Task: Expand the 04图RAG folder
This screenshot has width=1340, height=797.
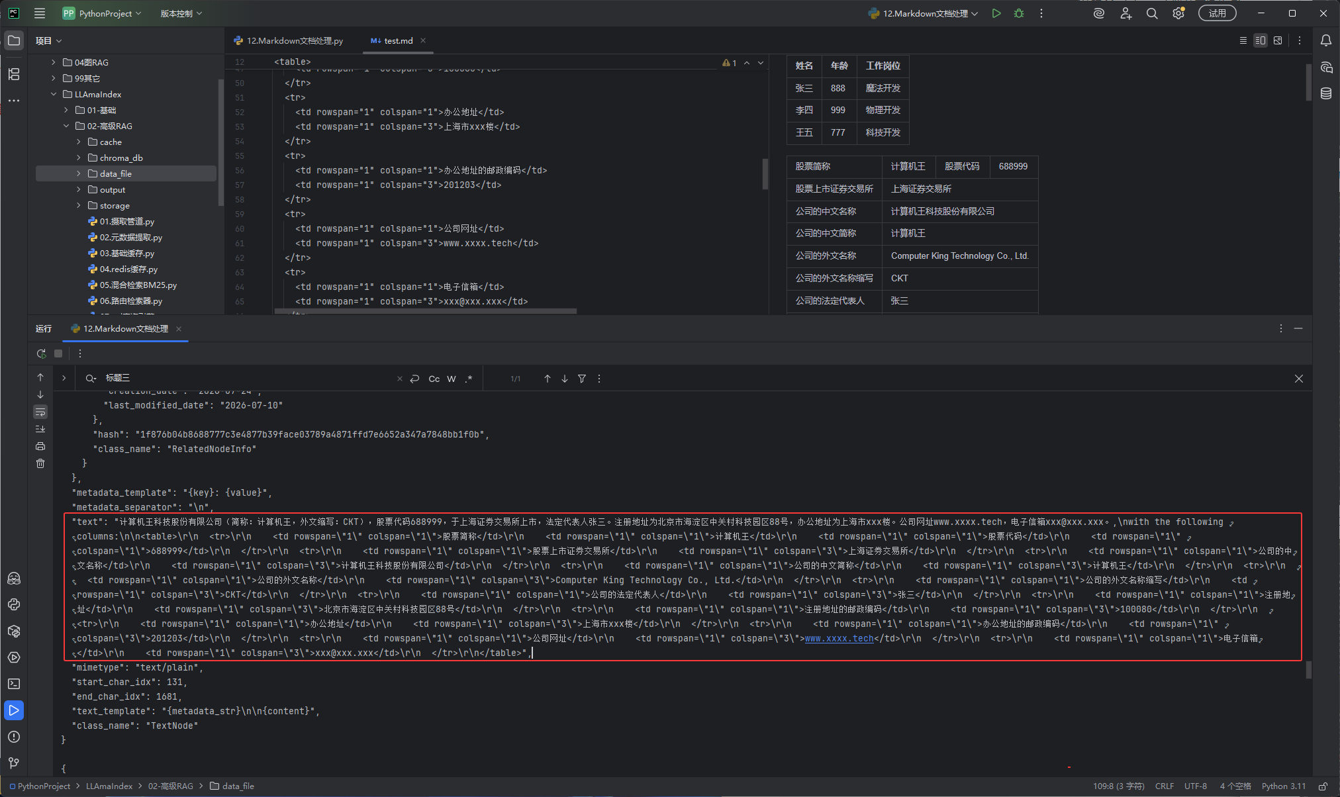Action: (x=54, y=62)
